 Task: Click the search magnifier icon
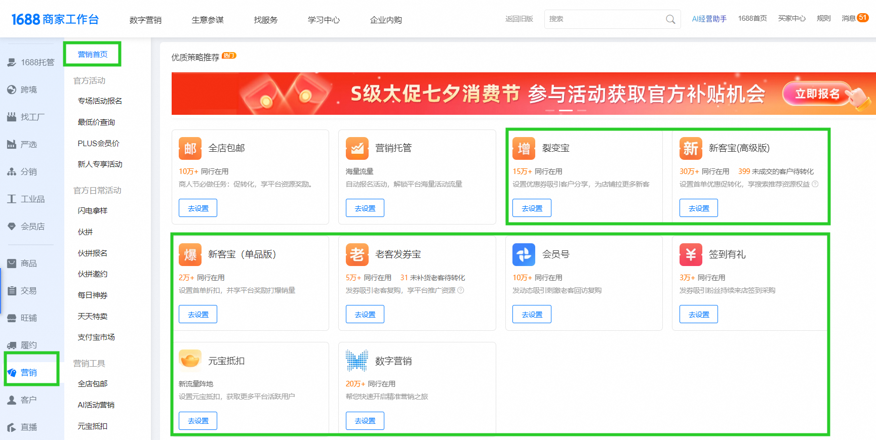pos(670,19)
